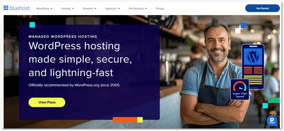Image resolution: width=284 pixels, height=131 pixels.
Task: Expand the WordPress menu
Action: tap(44, 8)
